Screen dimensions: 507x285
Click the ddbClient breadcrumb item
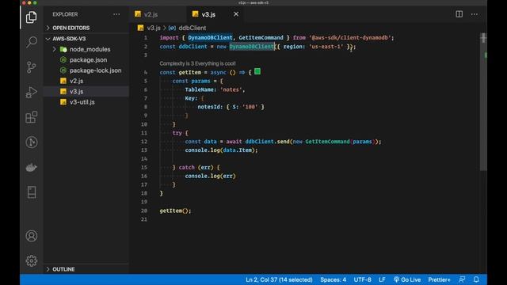pyautogui.click(x=192, y=28)
